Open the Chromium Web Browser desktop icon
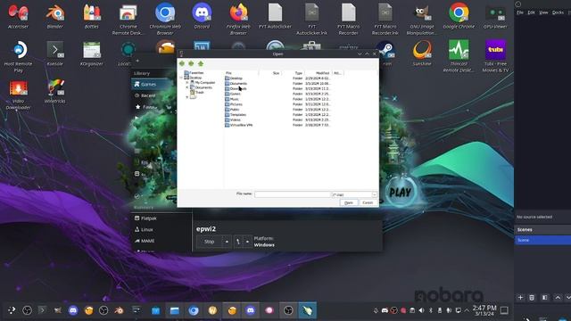 point(165,19)
